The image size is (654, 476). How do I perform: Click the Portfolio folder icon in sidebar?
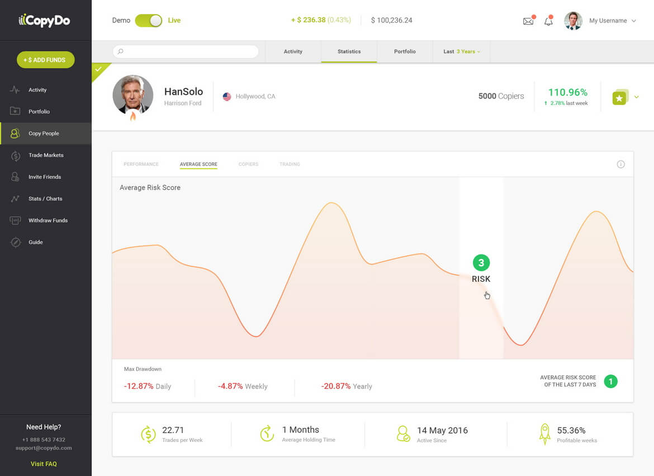pos(15,111)
